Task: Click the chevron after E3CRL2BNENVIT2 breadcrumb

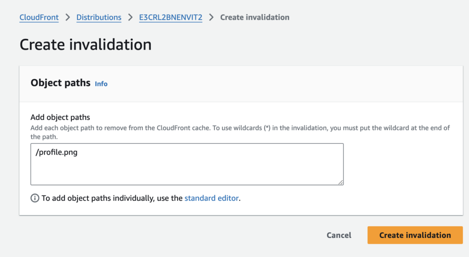Action: click(211, 17)
